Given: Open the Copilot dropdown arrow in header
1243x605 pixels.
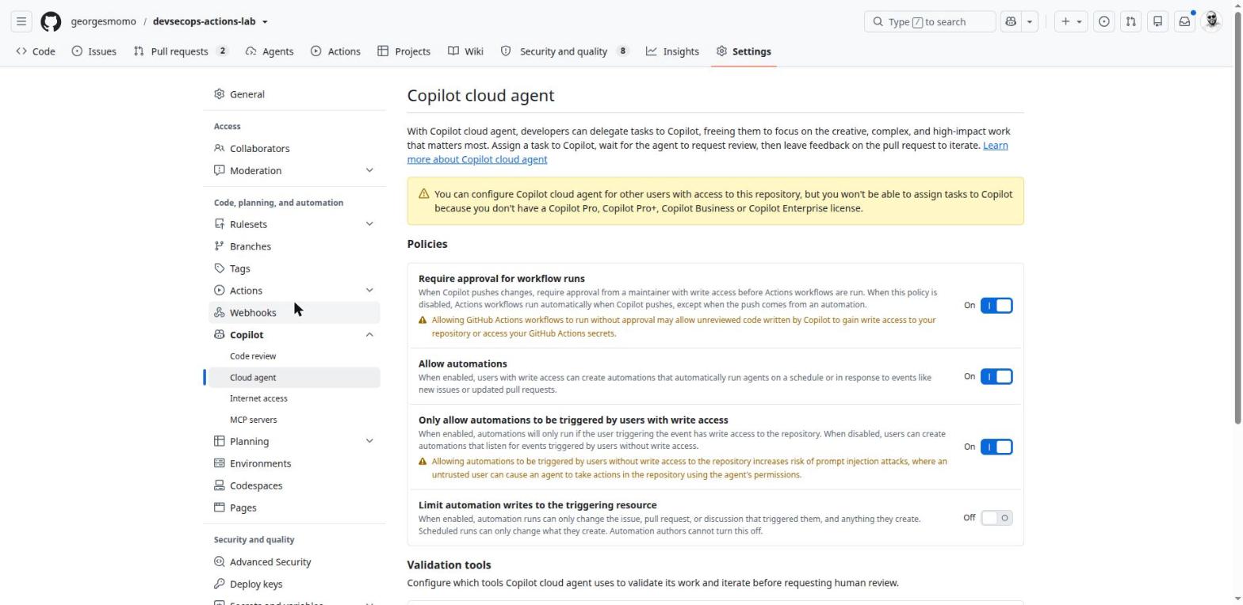Looking at the screenshot, I should 1030,21.
